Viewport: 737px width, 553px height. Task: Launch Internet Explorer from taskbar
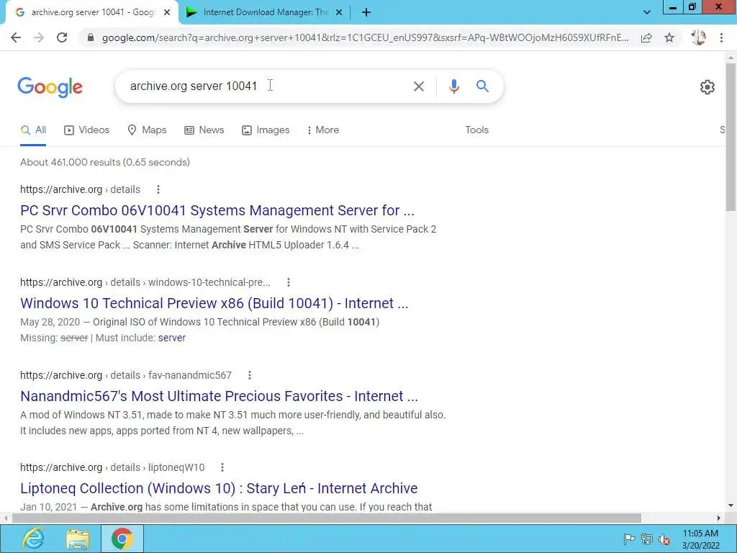click(33, 539)
